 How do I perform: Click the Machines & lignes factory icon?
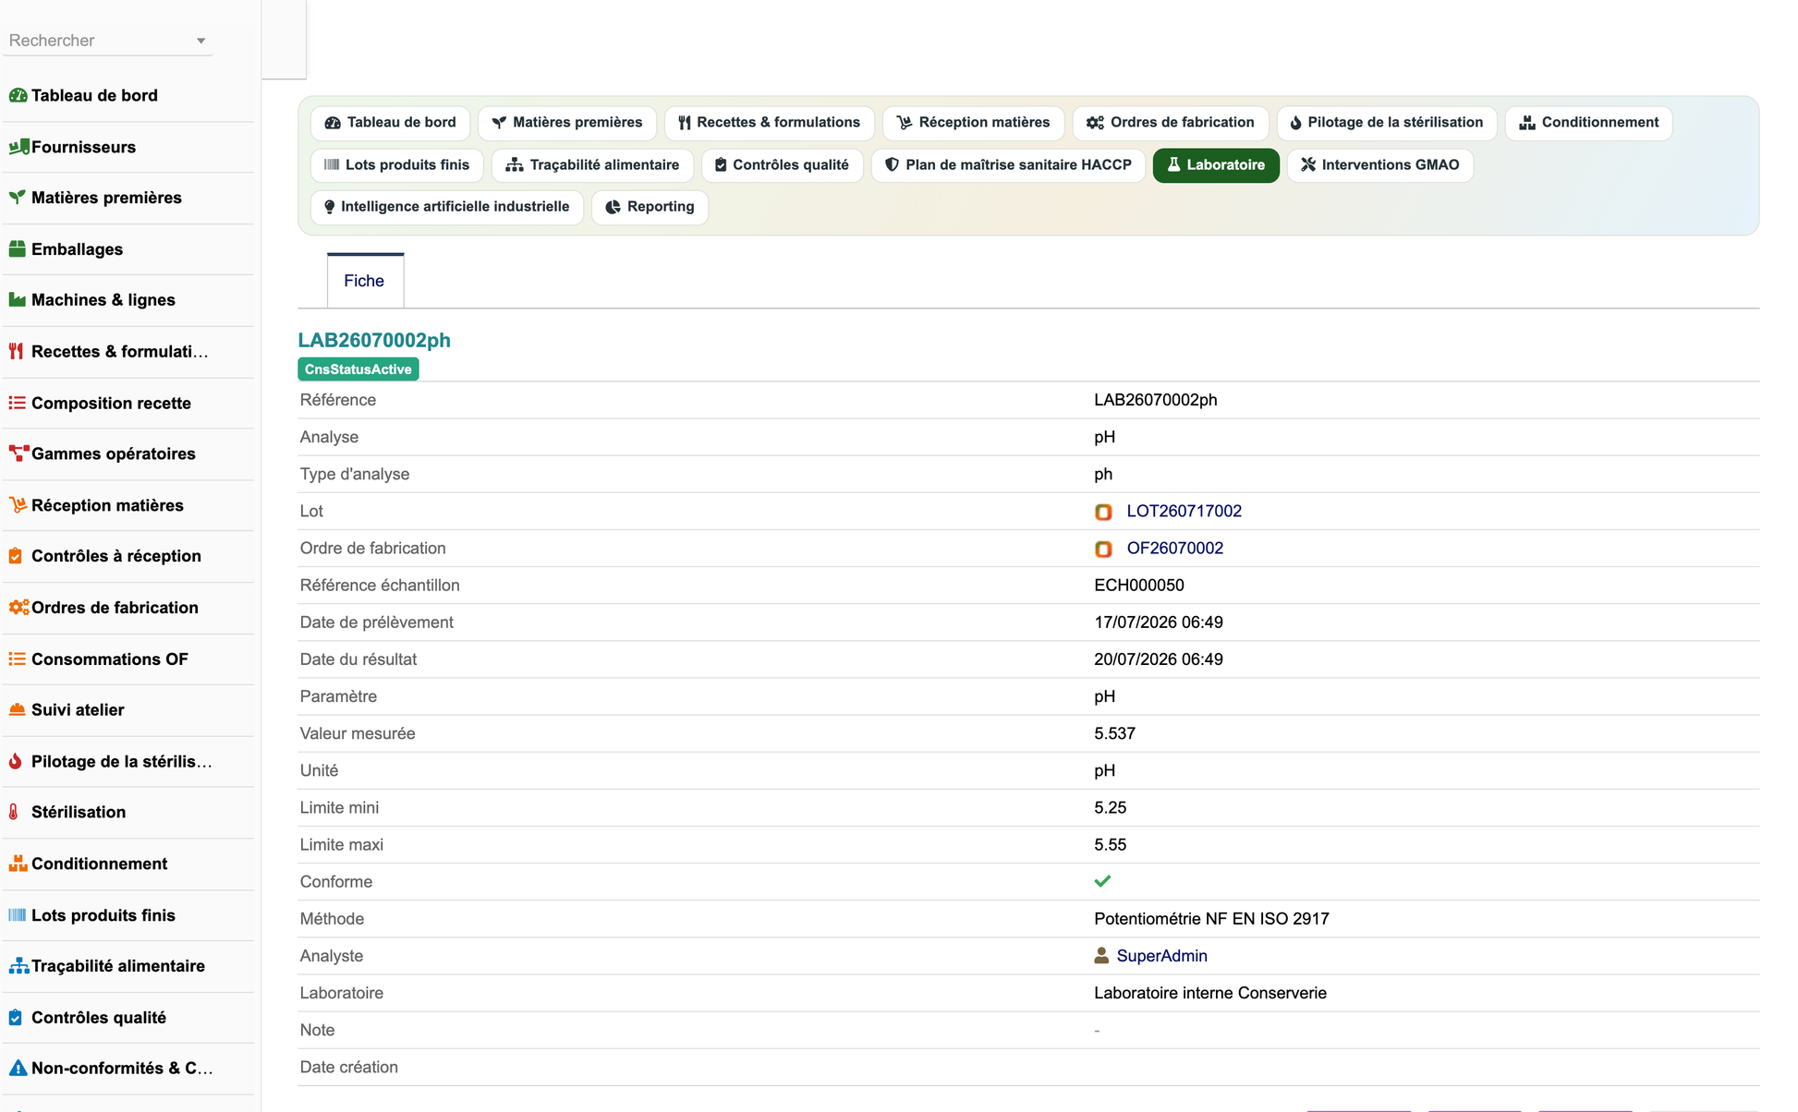pos(17,300)
